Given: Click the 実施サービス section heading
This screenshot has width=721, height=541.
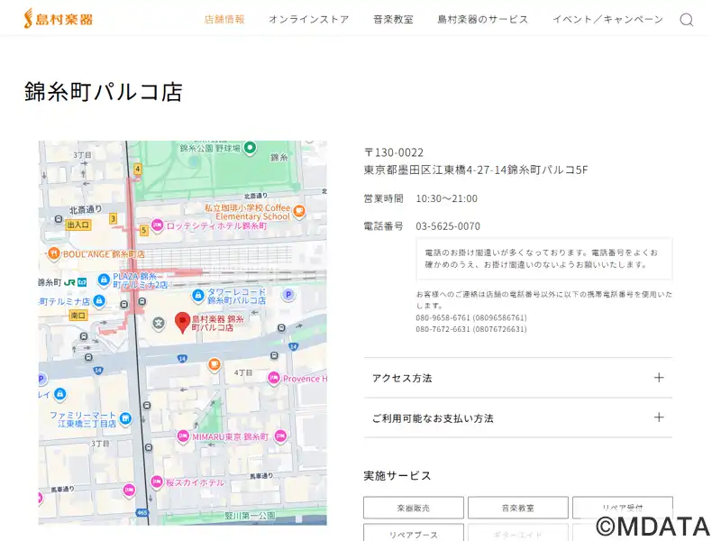Looking at the screenshot, I should 397,476.
